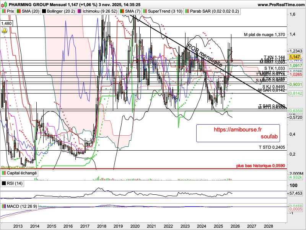Click the MACD panel color icon

point(4,207)
